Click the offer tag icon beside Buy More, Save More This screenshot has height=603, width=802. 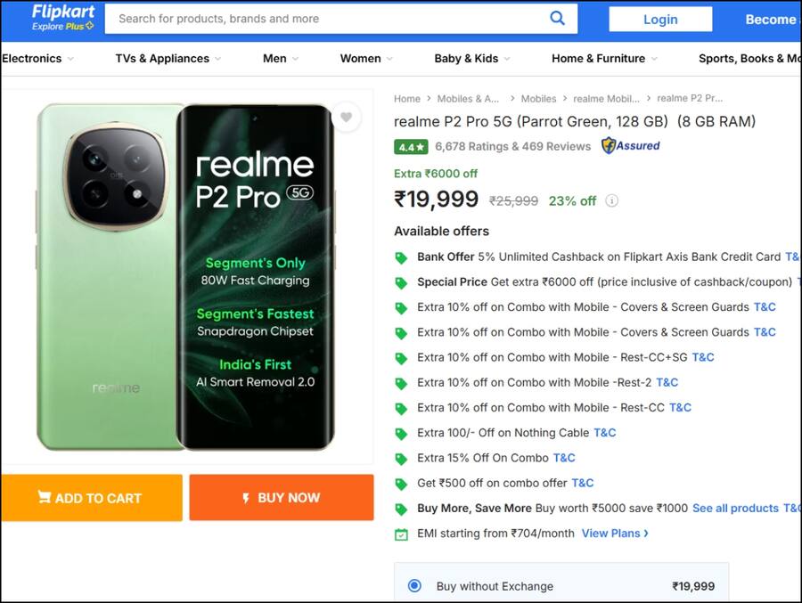pyautogui.click(x=401, y=508)
